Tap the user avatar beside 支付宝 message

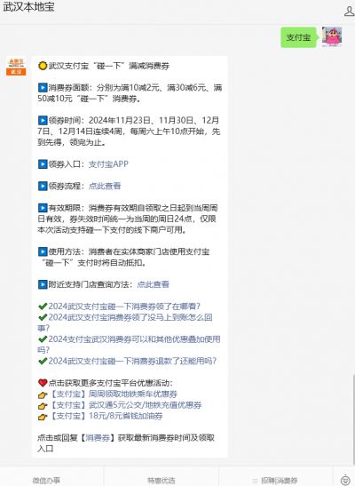[332, 37]
